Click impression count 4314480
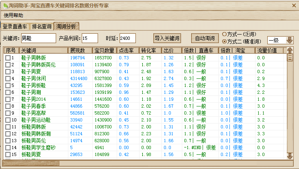 79,78
